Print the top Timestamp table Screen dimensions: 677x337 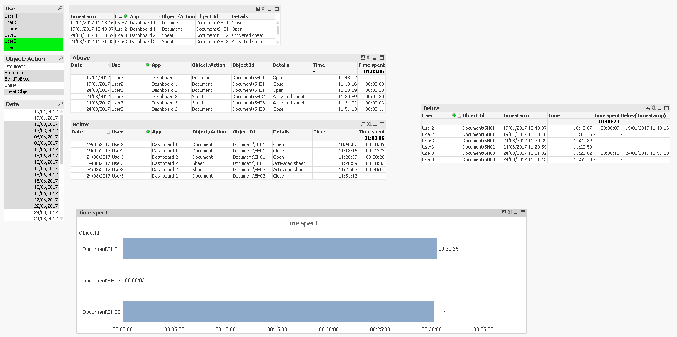(258, 9)
